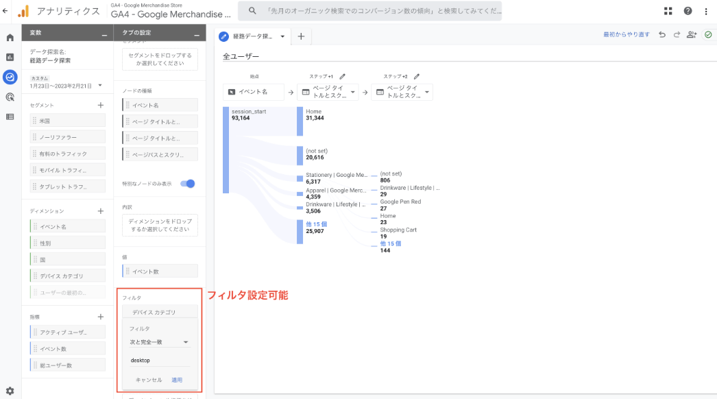
Task: Select the Explore icon in the sidebar
Action: point(10,77)
